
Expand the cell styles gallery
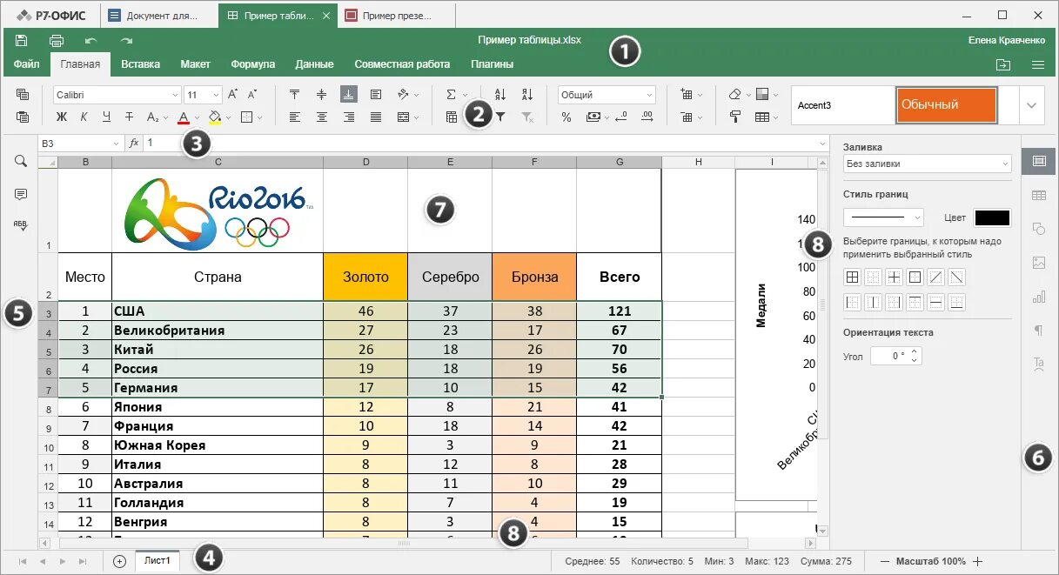1031,105
